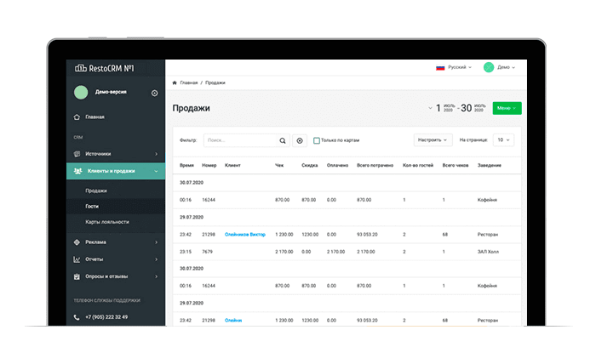Viewport: 596px width, 364px height.
Task: Enable the 'Только по картам' checkbox
Action: click(317, 140)
